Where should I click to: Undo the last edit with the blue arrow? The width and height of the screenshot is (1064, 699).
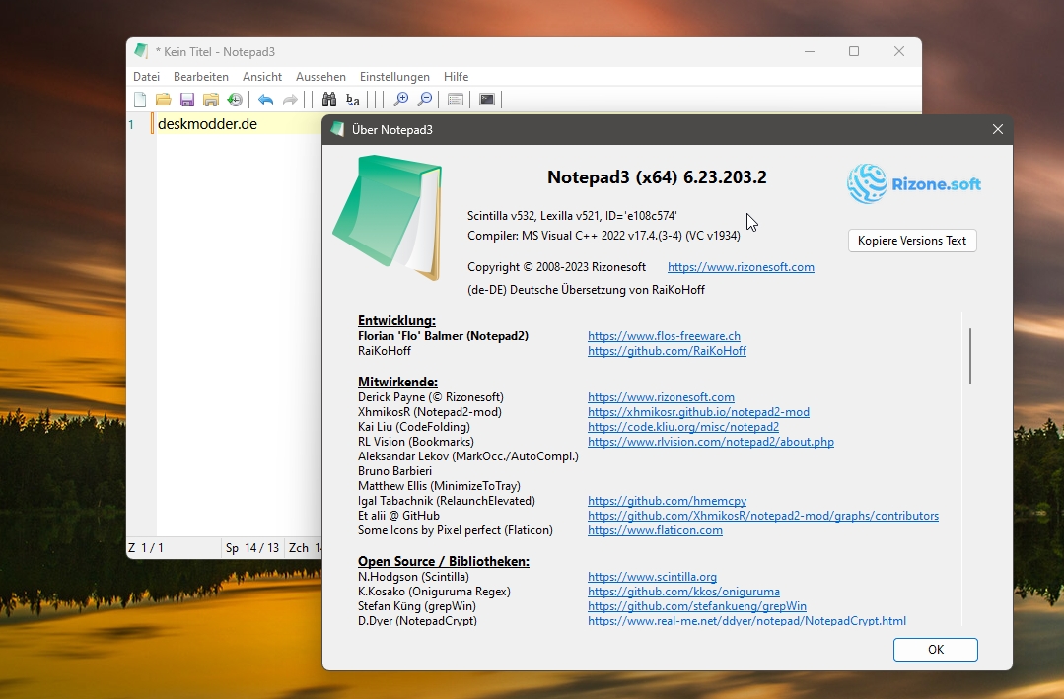click(x=265, y=100)
